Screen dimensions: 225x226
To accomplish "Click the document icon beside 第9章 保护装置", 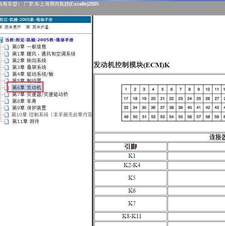I will coord(7,108).
